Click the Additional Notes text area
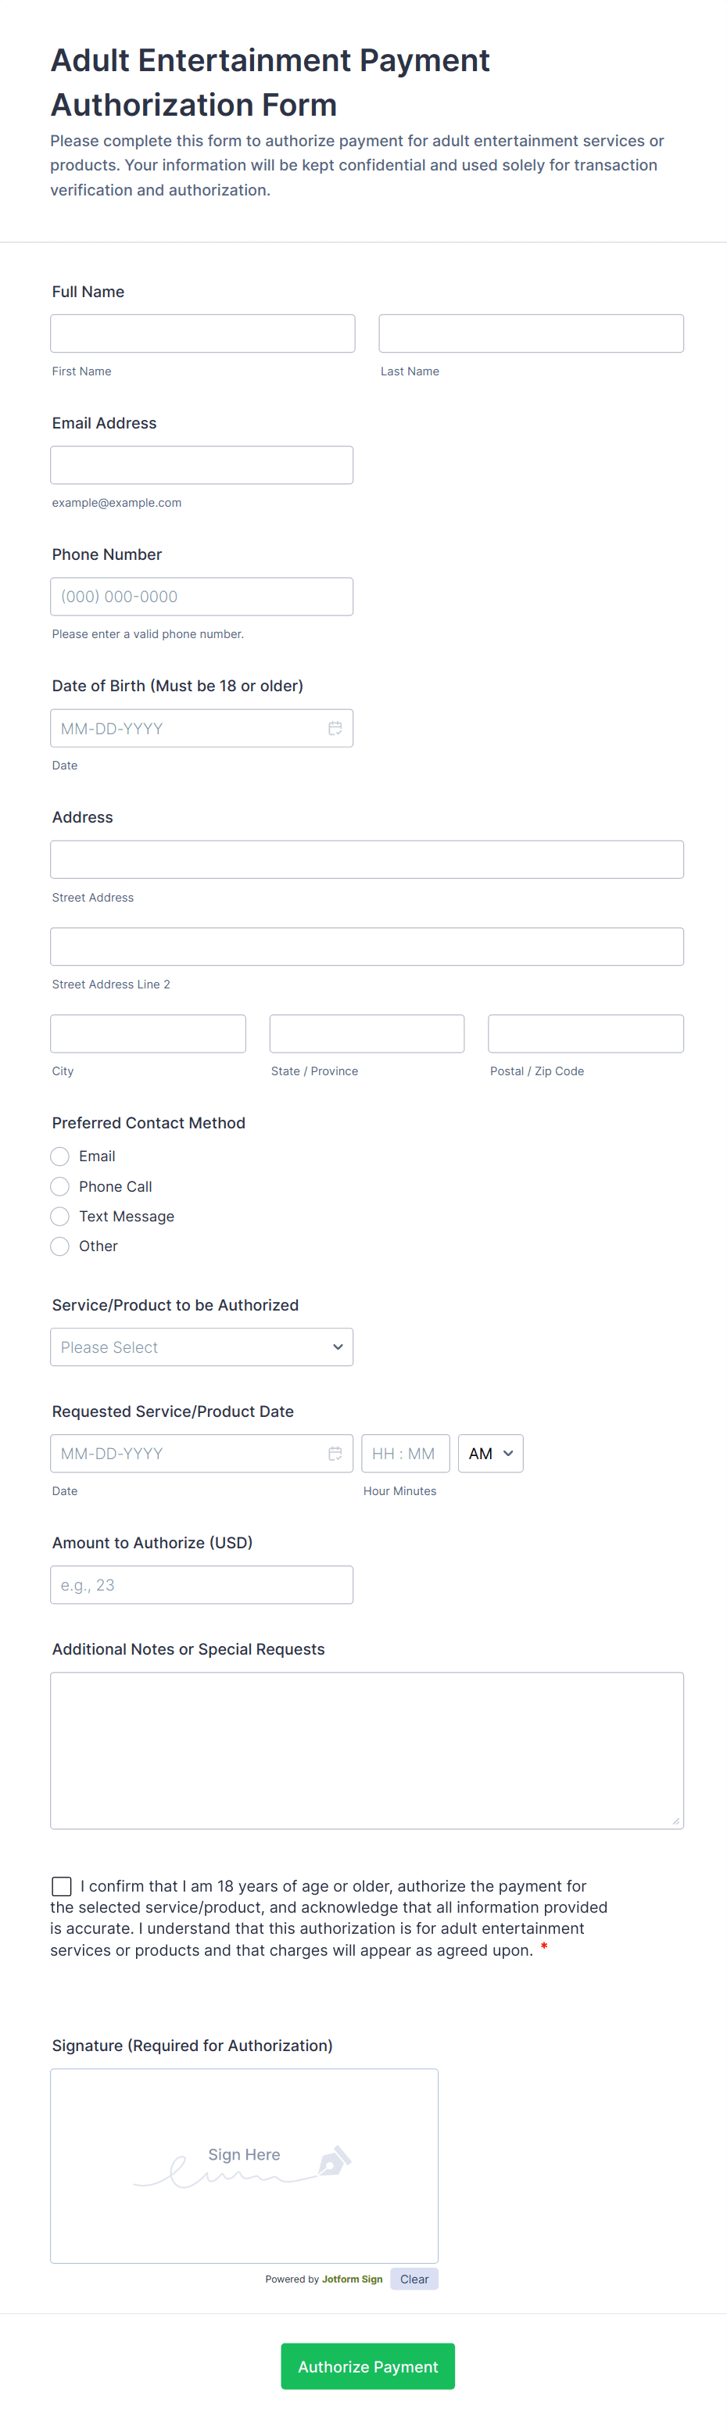 367,1750
